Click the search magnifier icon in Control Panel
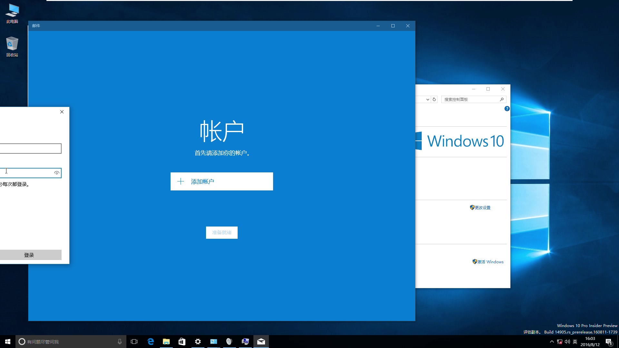Viewport: 619px width, 348px height. tap(502, 99)
